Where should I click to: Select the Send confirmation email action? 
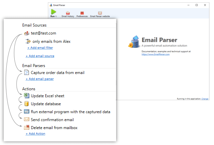tap(52, 120)
